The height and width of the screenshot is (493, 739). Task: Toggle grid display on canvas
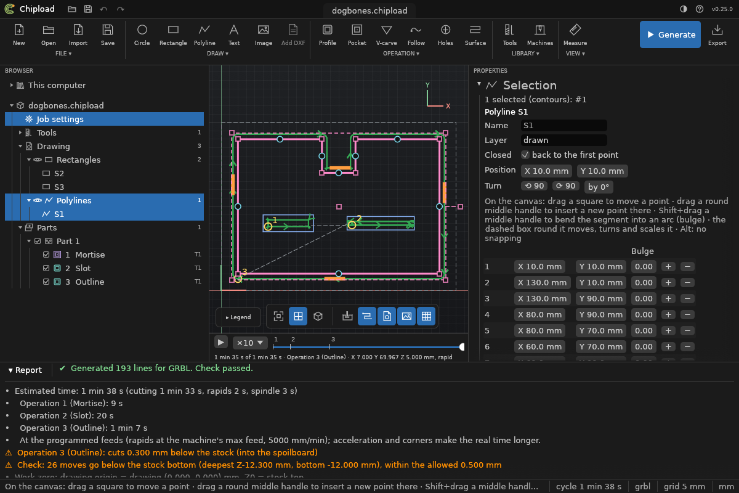coord(426,316)
